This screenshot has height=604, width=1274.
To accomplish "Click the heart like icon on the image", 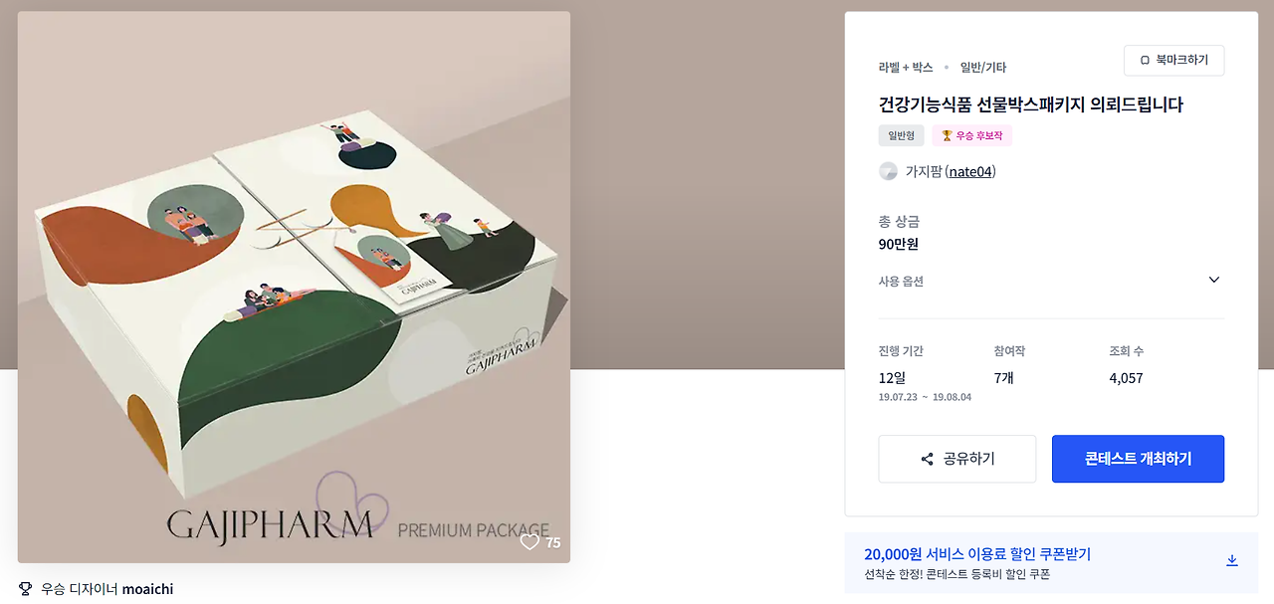I will coord(530,542).
